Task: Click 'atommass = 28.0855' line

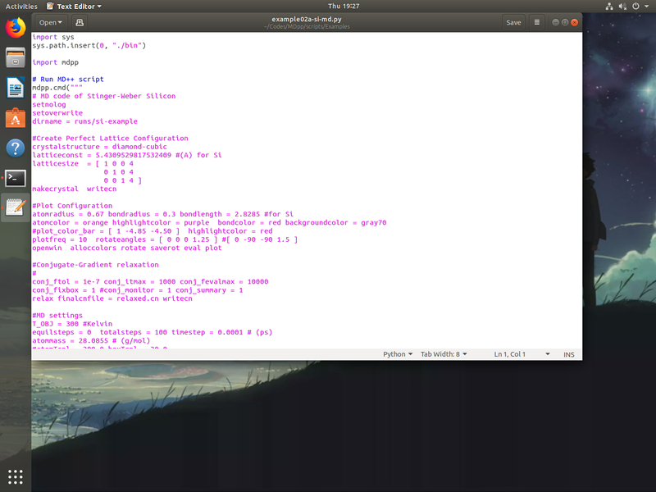Action: [x=91, y=340]
